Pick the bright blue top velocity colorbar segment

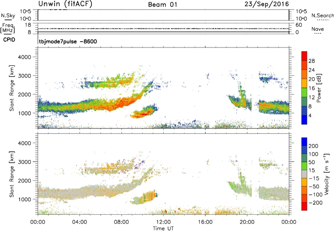[304, 142]
